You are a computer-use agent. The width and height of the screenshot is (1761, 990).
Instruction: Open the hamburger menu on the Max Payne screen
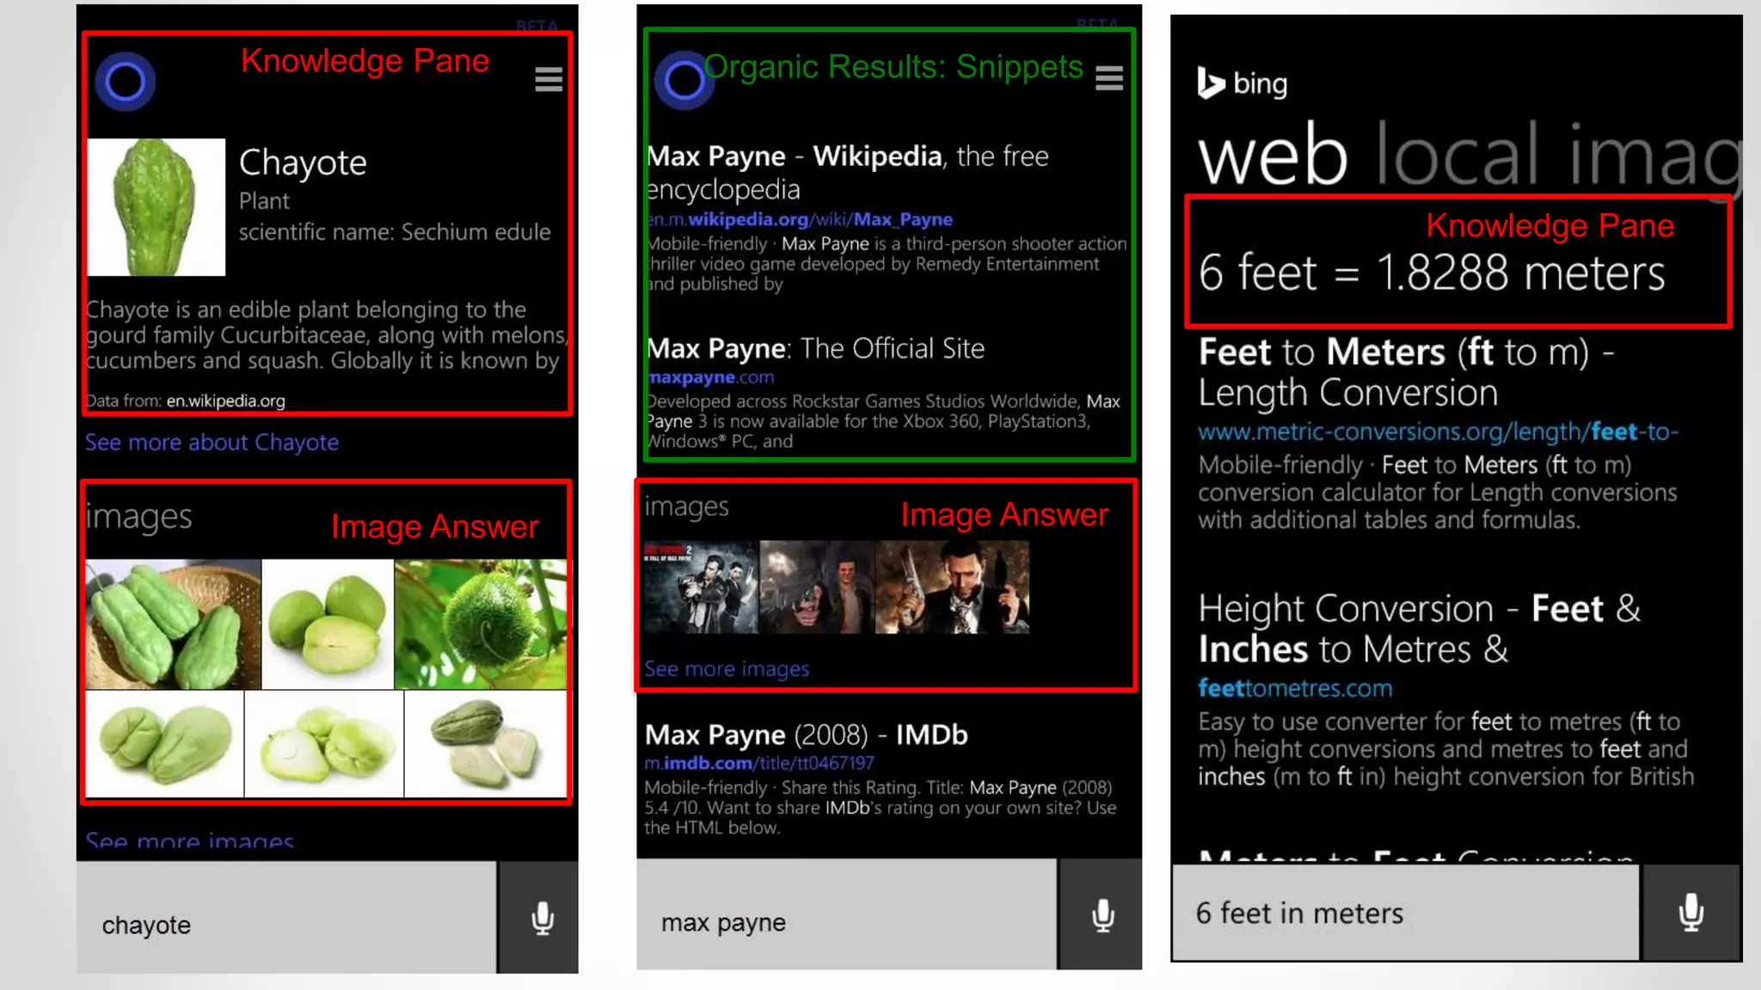pos(1109,78)
